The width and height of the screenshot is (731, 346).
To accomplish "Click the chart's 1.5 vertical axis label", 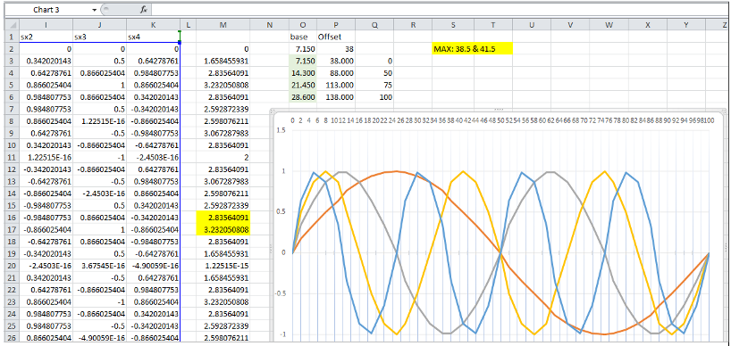I will point(281,131).
